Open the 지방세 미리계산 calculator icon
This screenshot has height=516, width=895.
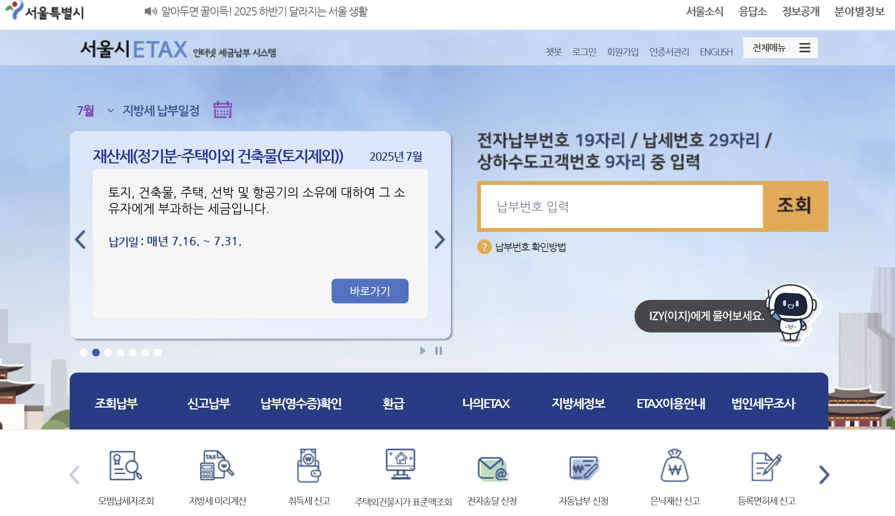[217, 466]
